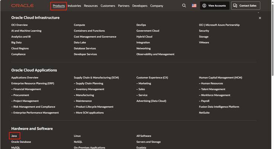The width and height of the screenshot is (274, 149).
Task: Go to Customer Experience (CX)
Action: click(x=152, y=77)
